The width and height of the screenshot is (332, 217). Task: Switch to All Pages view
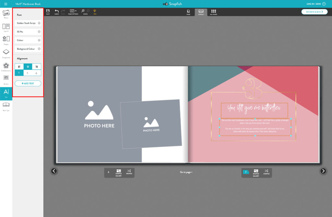tap(213, 12)
